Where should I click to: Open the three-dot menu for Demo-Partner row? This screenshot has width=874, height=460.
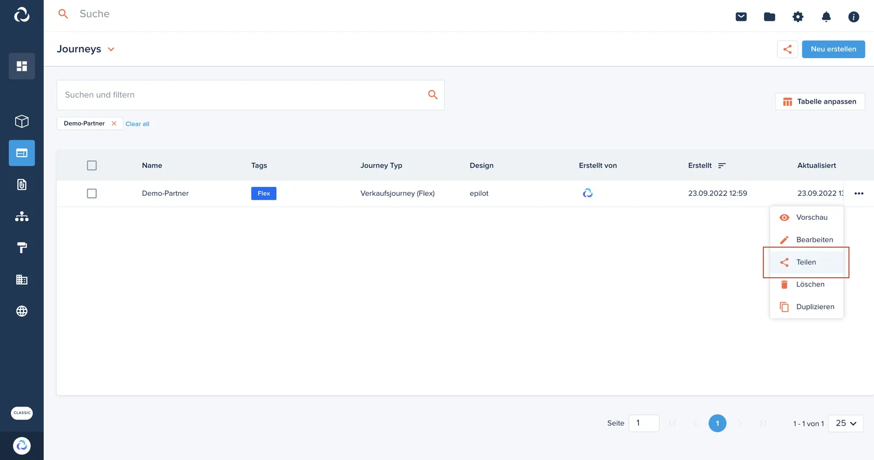coord(859,194)
